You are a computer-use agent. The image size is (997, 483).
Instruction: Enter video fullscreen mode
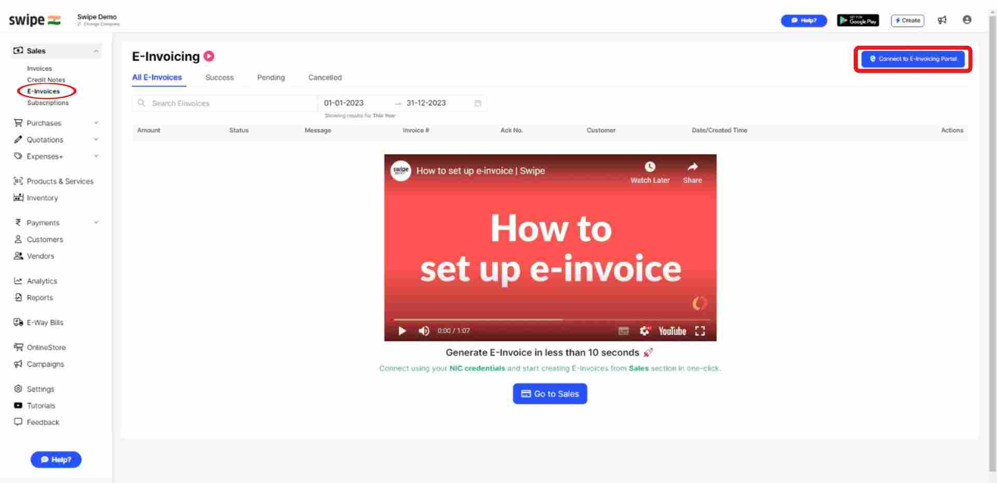click(x=700, y=331)
